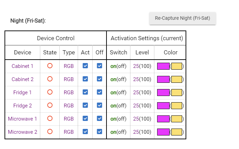Select the magenta color swatch for Cabinet 1
The image size is (239, 149).
coord(163,66)
